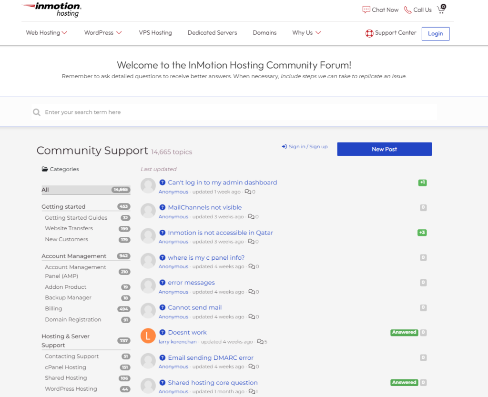
Task: Click question icon next to 'Cannot send mail'
Action: 162,307
